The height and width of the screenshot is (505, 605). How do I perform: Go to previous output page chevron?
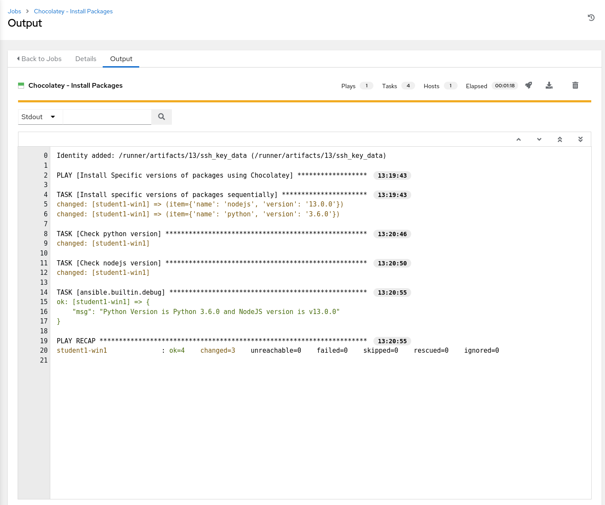[519, 139]
